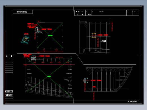This screenshot has height=110, width=147.
Task: Click FR32 frame label below upper square view
Action: 56,50
